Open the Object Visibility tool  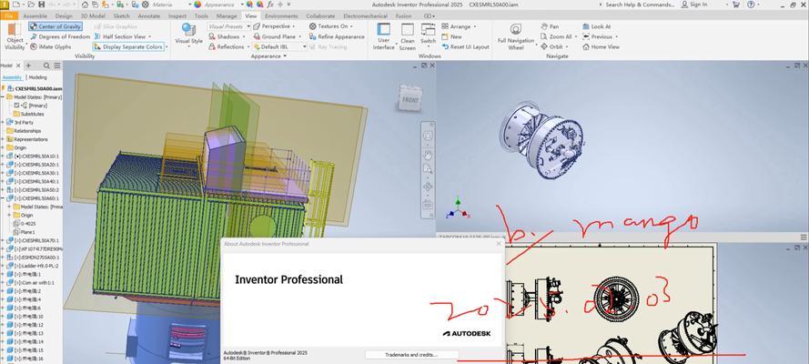(x=15, y=36)
